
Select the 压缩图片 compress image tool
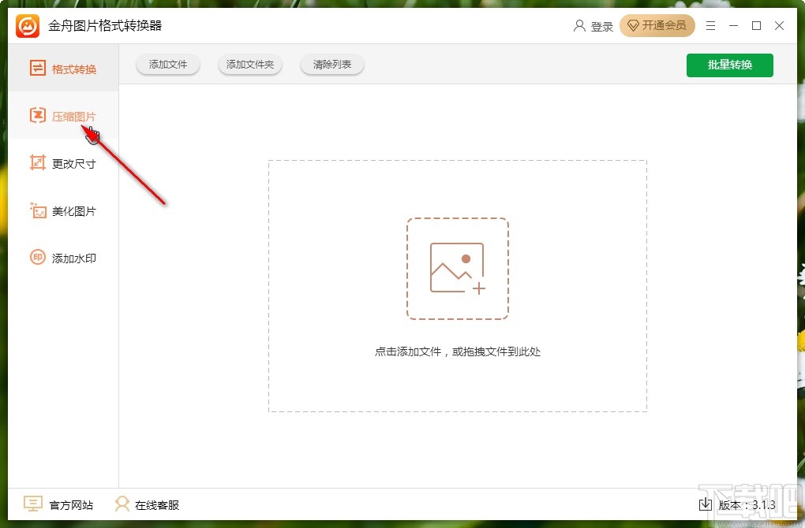[x=63, y=116]
